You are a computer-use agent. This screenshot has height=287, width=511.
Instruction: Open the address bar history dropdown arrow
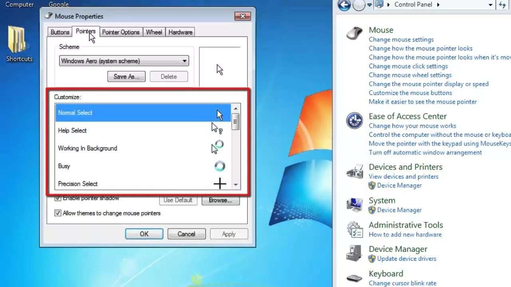point(491,5)
